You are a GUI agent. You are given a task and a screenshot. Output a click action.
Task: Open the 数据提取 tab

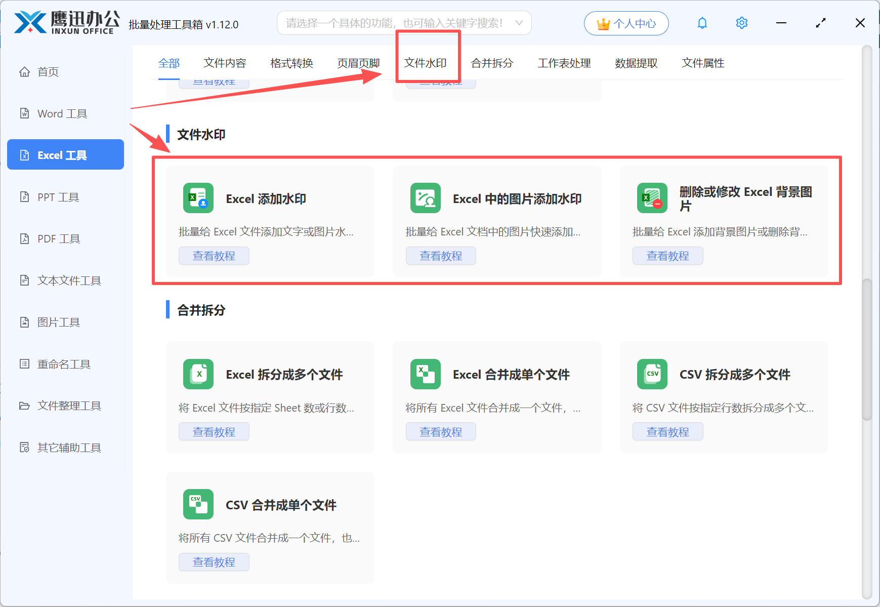(x=636, y=63)
